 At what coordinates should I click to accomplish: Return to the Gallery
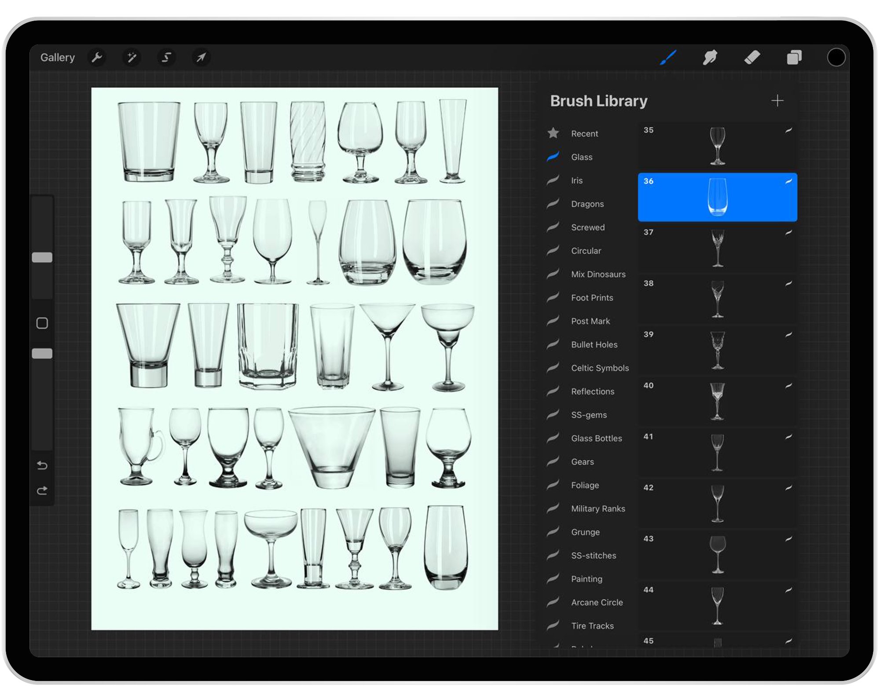[58, 57]
